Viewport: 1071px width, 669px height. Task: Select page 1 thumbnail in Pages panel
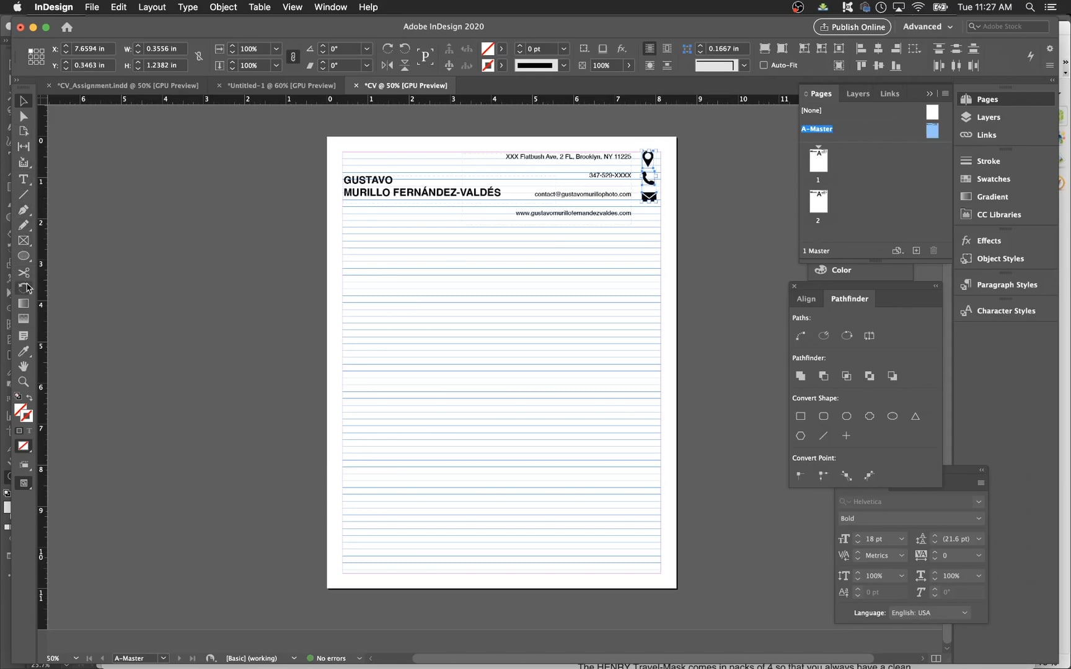click(x=818, y=160)
